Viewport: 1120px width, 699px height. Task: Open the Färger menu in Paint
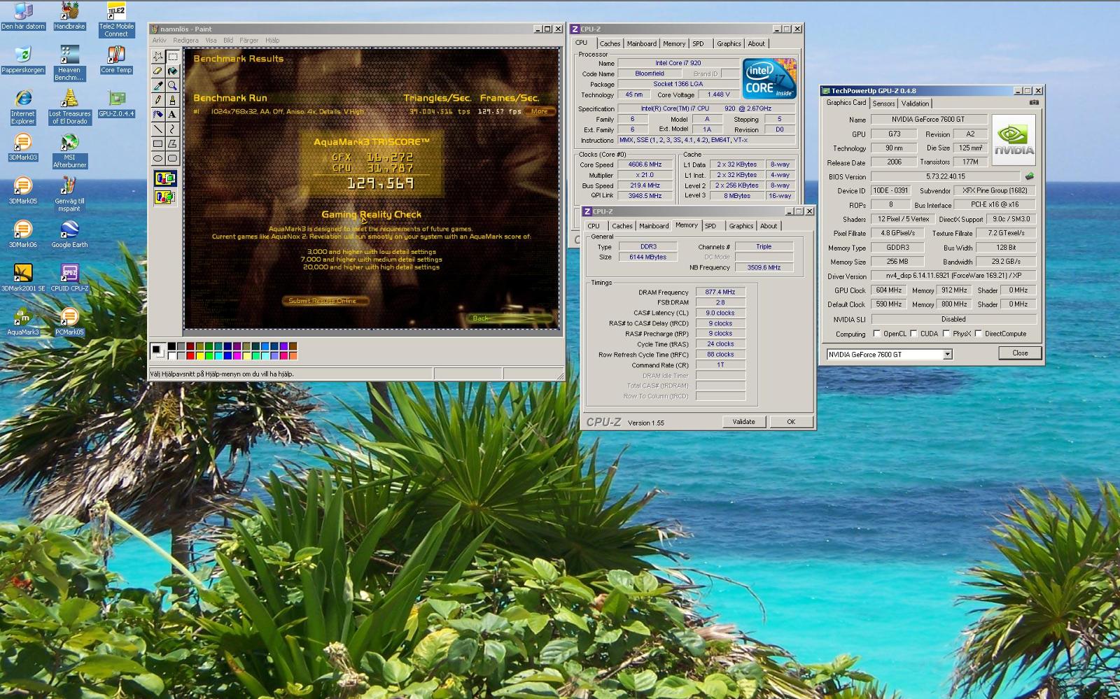pyautogui.click(x=249, y=41)
